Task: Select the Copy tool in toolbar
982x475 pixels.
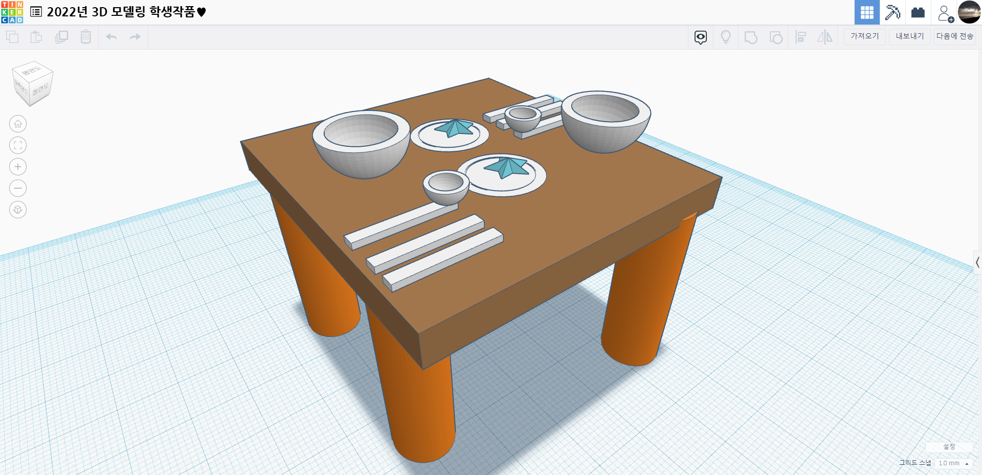Action: pos(12,37)
